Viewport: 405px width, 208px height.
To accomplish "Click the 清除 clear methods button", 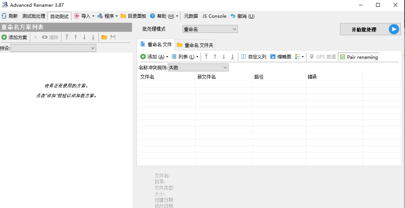I will [x=50, y=37].
